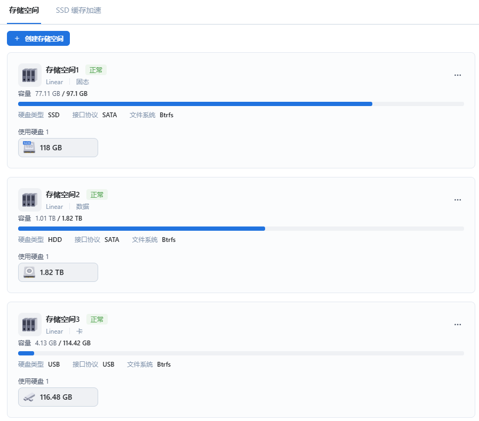Image resolution: width=479 pixels, height=421 pixels.
Task: Click the 存储空间3 capacity usage bar
Action: coord(241,353)
